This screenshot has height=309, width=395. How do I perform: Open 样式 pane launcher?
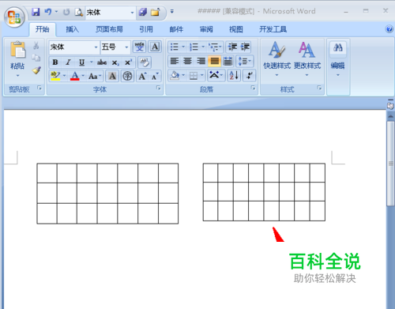pyautogui.click(x=319, y=88)
